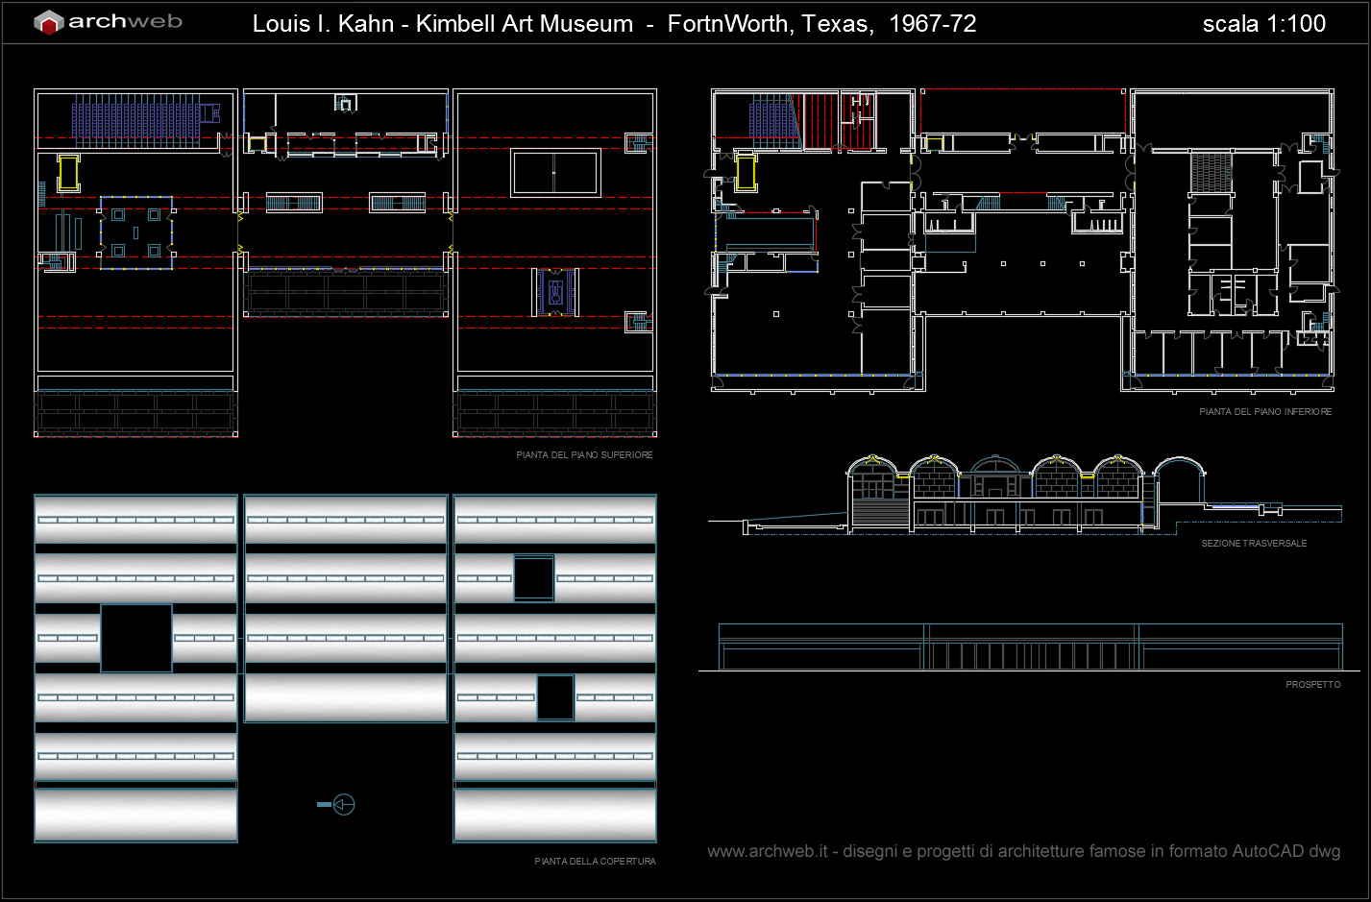Viewport: 1371px width, 902px height.
Task: Click the archweb logo
Action: [108, 22]
